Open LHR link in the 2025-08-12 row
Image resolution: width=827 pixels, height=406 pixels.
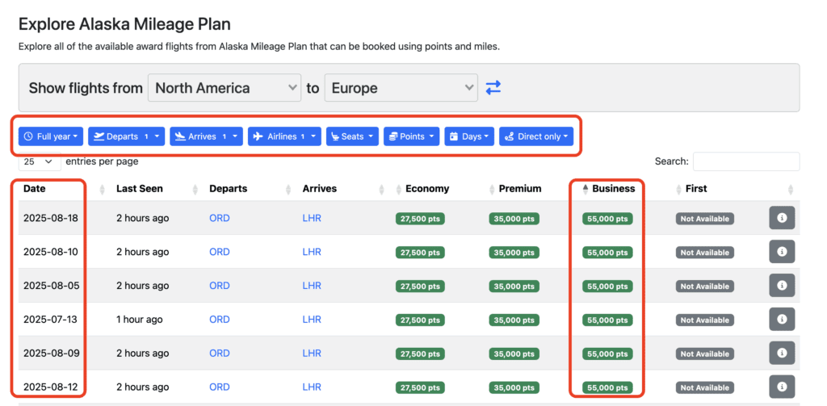312,387
